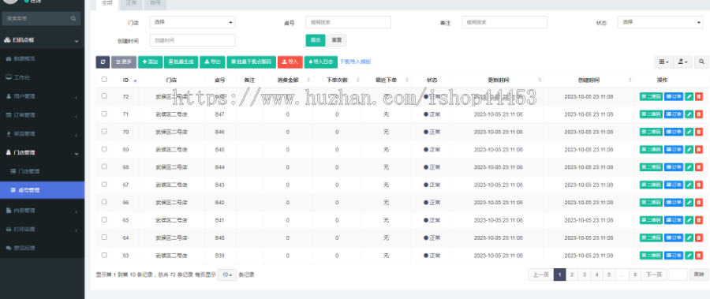Image resolution: width=710 pixels, height=299 pixels.
Task: Sort by ID column arrow
Action: click(x=135, y=80)
